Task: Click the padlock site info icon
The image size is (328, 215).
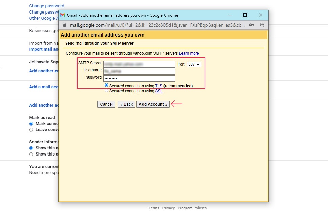Action: pos(65,25)
